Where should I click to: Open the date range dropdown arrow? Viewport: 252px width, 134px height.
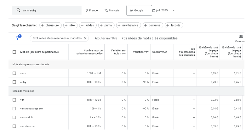tap(174, 10)
